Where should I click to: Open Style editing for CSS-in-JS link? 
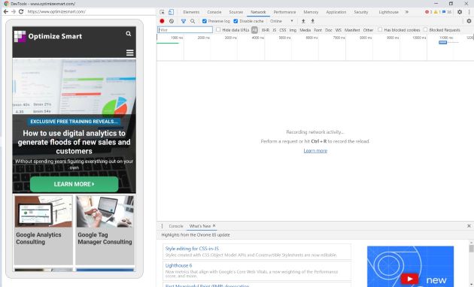(193, 249)
